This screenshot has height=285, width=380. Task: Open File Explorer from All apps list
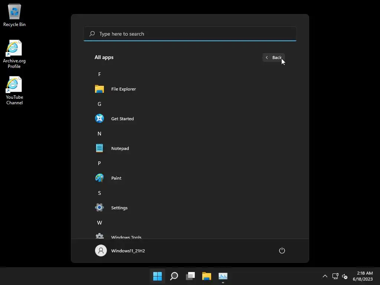(190, 89)
